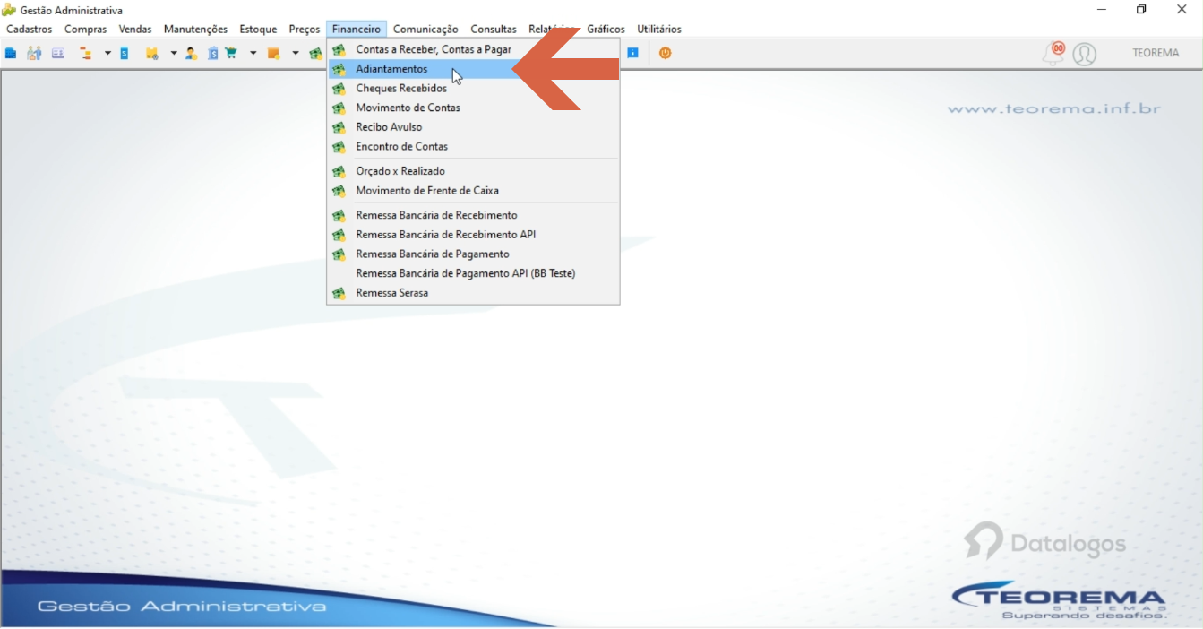Open the Compras menu
This screenshot has height=629, width=1203.
85,30
